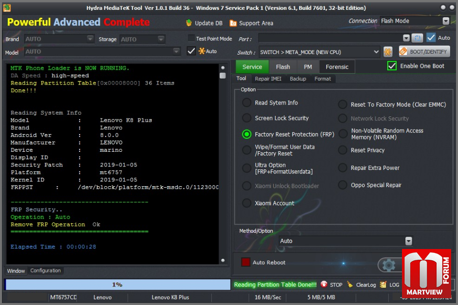Viewport: 458px width, 305px height.
Task: Toggle the Auto checkbox next to Model
Action: click(x=191, y=51)
